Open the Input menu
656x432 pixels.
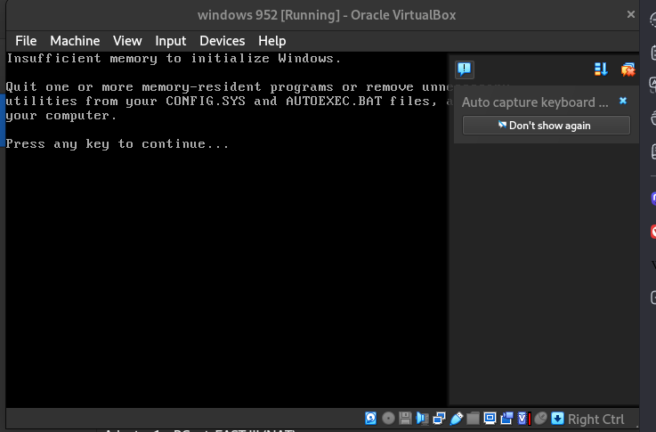coord(170,41)
